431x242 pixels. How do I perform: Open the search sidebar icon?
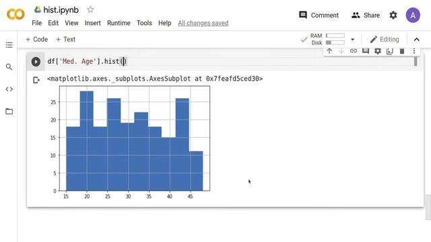pyautogui.click(x=9, y=67)
